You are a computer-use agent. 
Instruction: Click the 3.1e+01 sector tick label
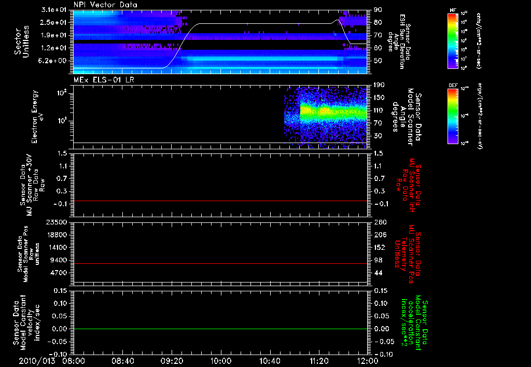54,10
